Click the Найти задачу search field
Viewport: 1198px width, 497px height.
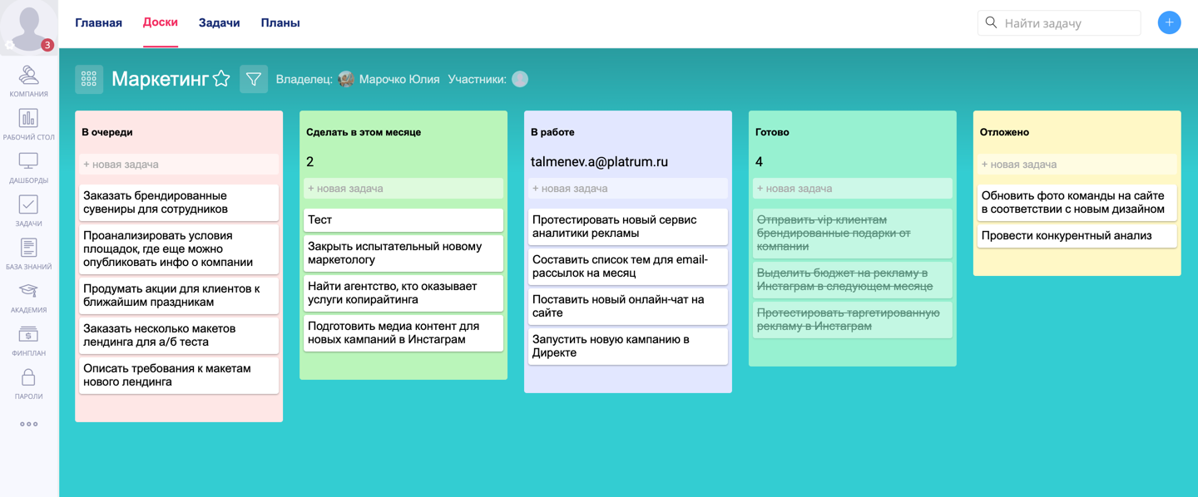click(x=1067, y=23)
